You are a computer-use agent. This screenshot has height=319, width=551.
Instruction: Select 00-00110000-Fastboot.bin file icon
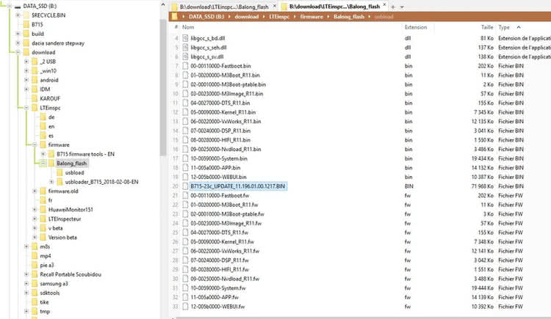coord(185,66)
